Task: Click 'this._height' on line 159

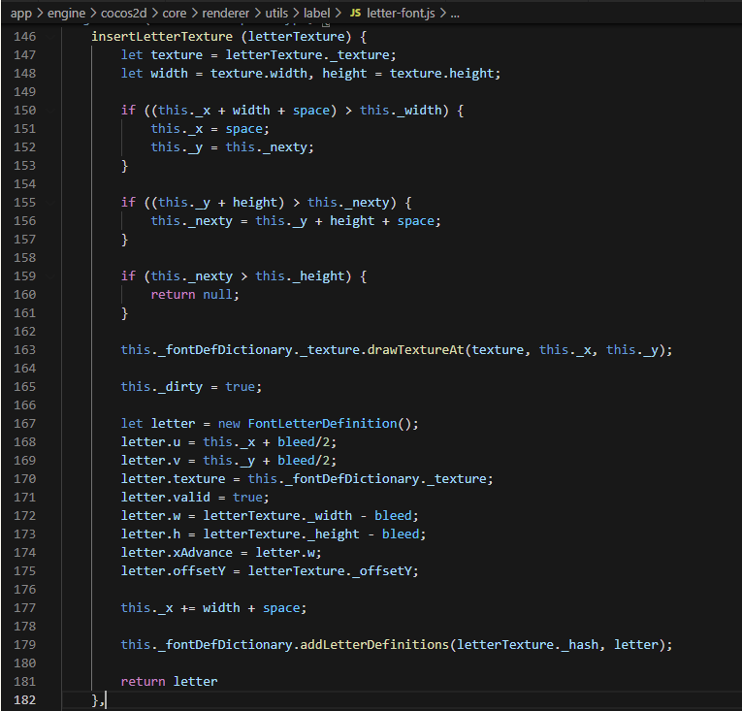Action: click(x=300, y=276)
